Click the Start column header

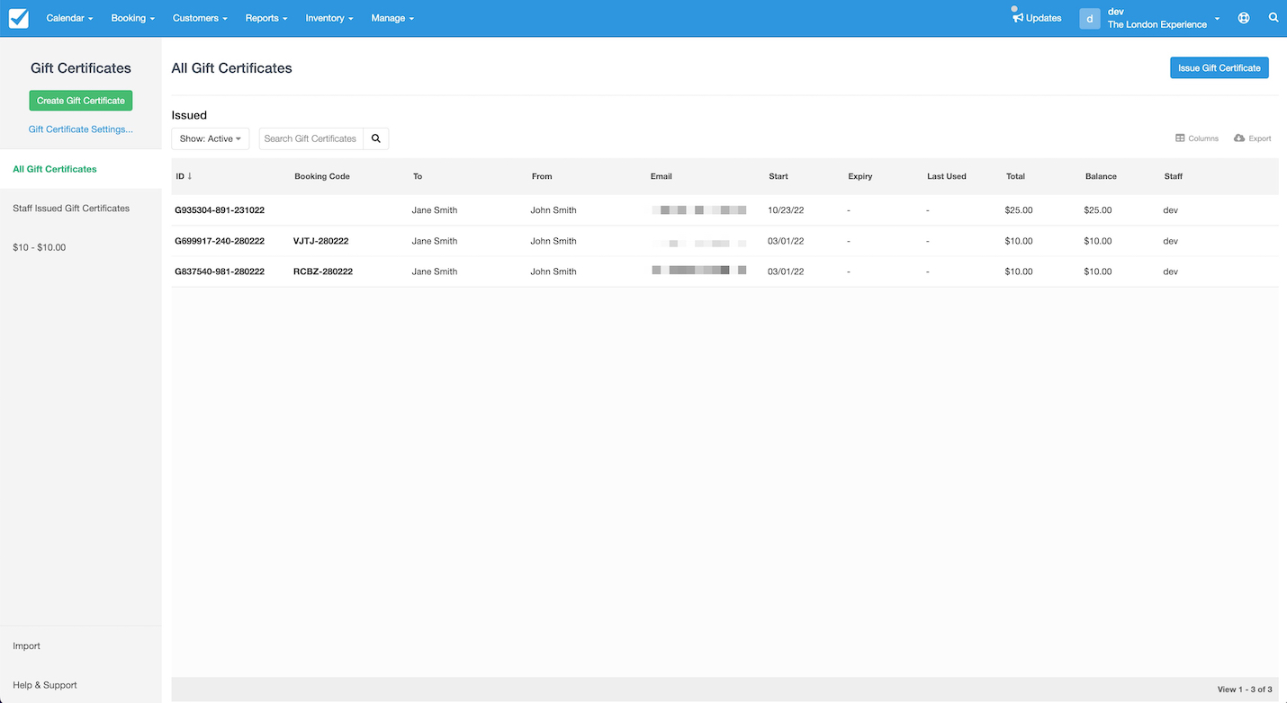click(x=778, y=176)
